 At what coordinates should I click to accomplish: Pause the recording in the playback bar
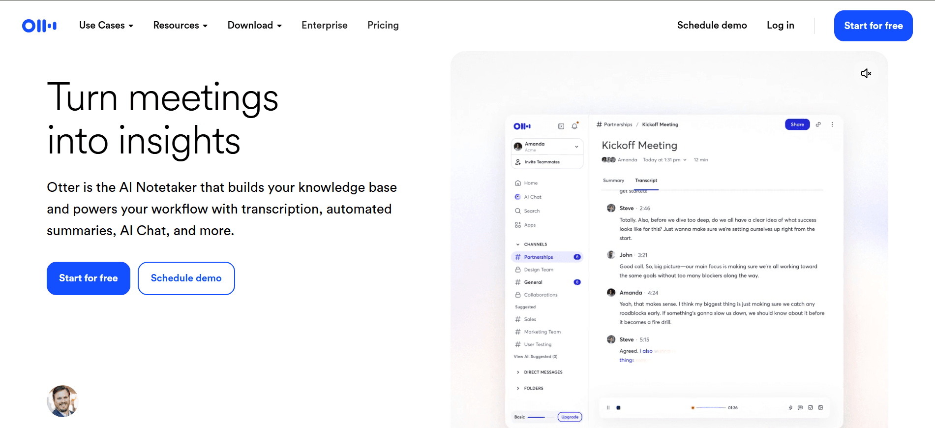coord(608,407)
